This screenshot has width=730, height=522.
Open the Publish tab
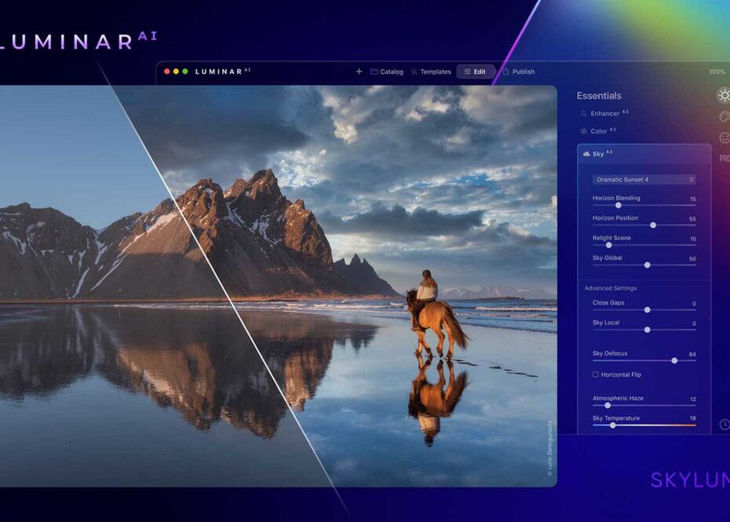coord(519,71)
